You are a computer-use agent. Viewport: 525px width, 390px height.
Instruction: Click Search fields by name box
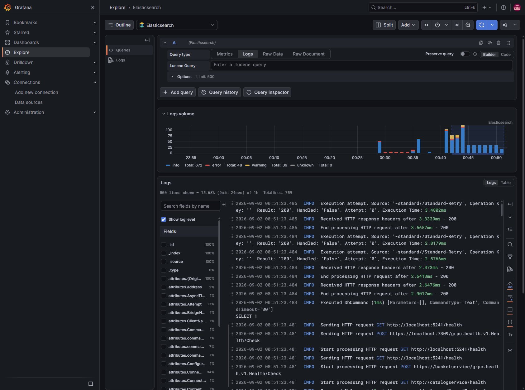coord(191,206)
